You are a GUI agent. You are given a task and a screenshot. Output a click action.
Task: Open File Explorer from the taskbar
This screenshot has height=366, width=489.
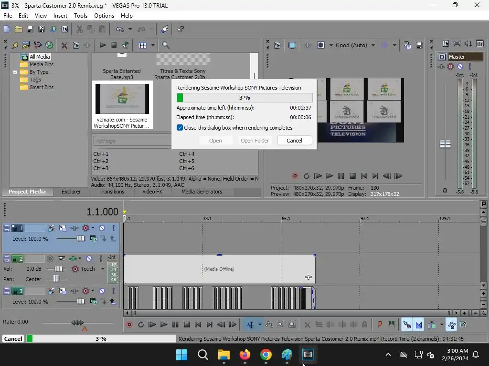tap(224, 354)
